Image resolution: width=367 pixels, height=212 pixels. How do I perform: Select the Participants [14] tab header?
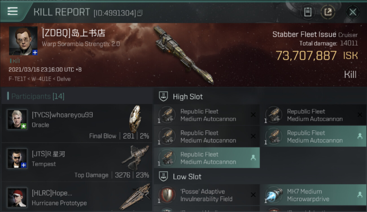pyautogui.click(x=38, y=96)
